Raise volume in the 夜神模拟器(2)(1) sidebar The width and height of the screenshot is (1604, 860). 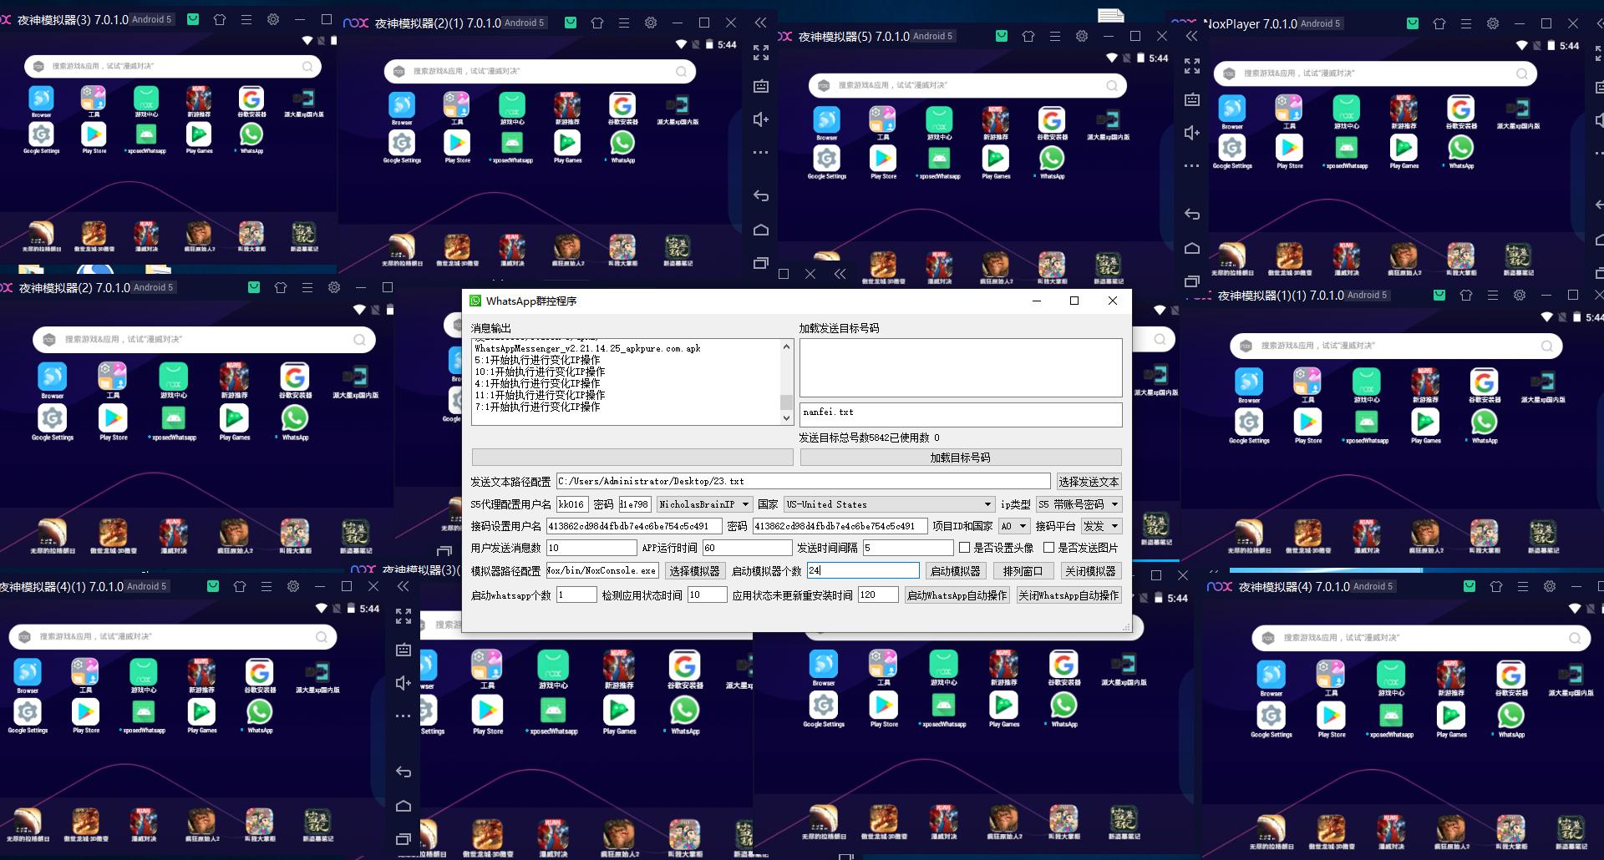coord(760,119)
